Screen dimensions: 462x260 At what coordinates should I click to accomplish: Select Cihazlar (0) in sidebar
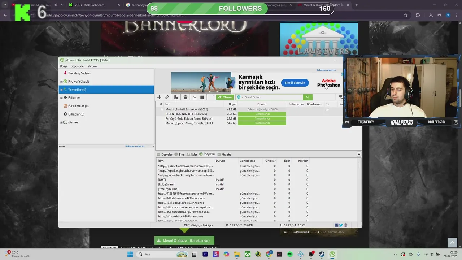pyautogui.click(x=76, y=114)
